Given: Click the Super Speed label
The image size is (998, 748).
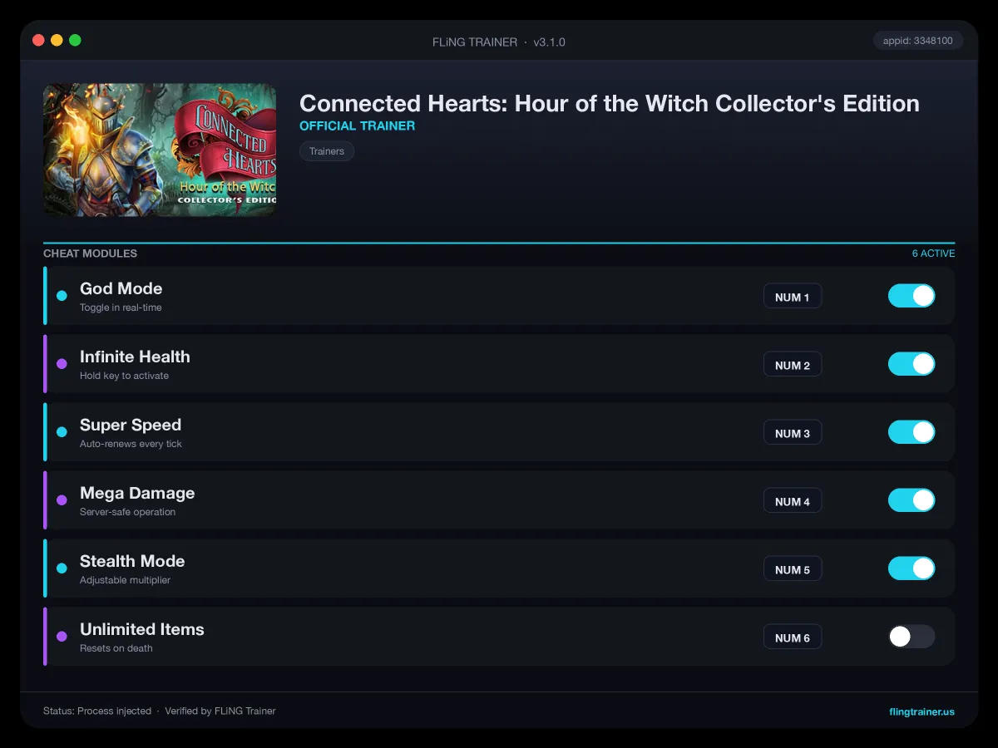Looking at the screenshot, I should point(131,425).
